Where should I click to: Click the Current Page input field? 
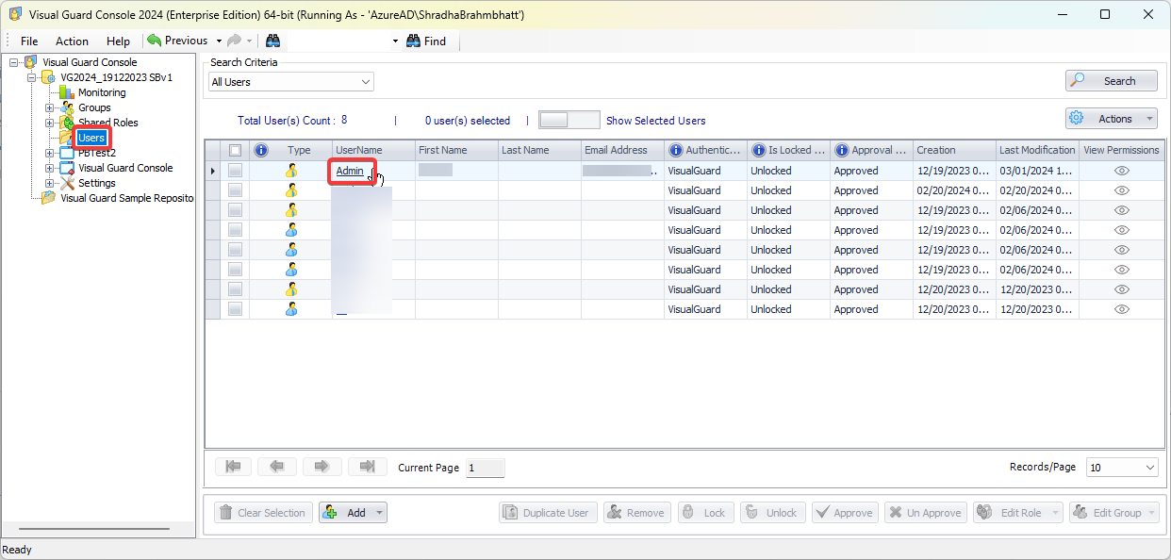[x=485, y=467]
